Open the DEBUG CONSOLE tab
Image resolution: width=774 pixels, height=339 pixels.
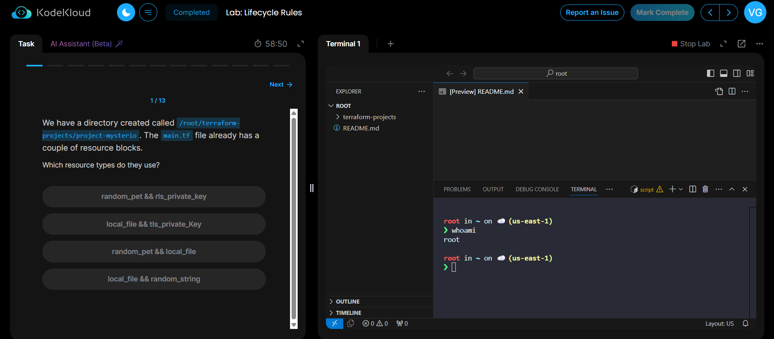click(537, 189)
